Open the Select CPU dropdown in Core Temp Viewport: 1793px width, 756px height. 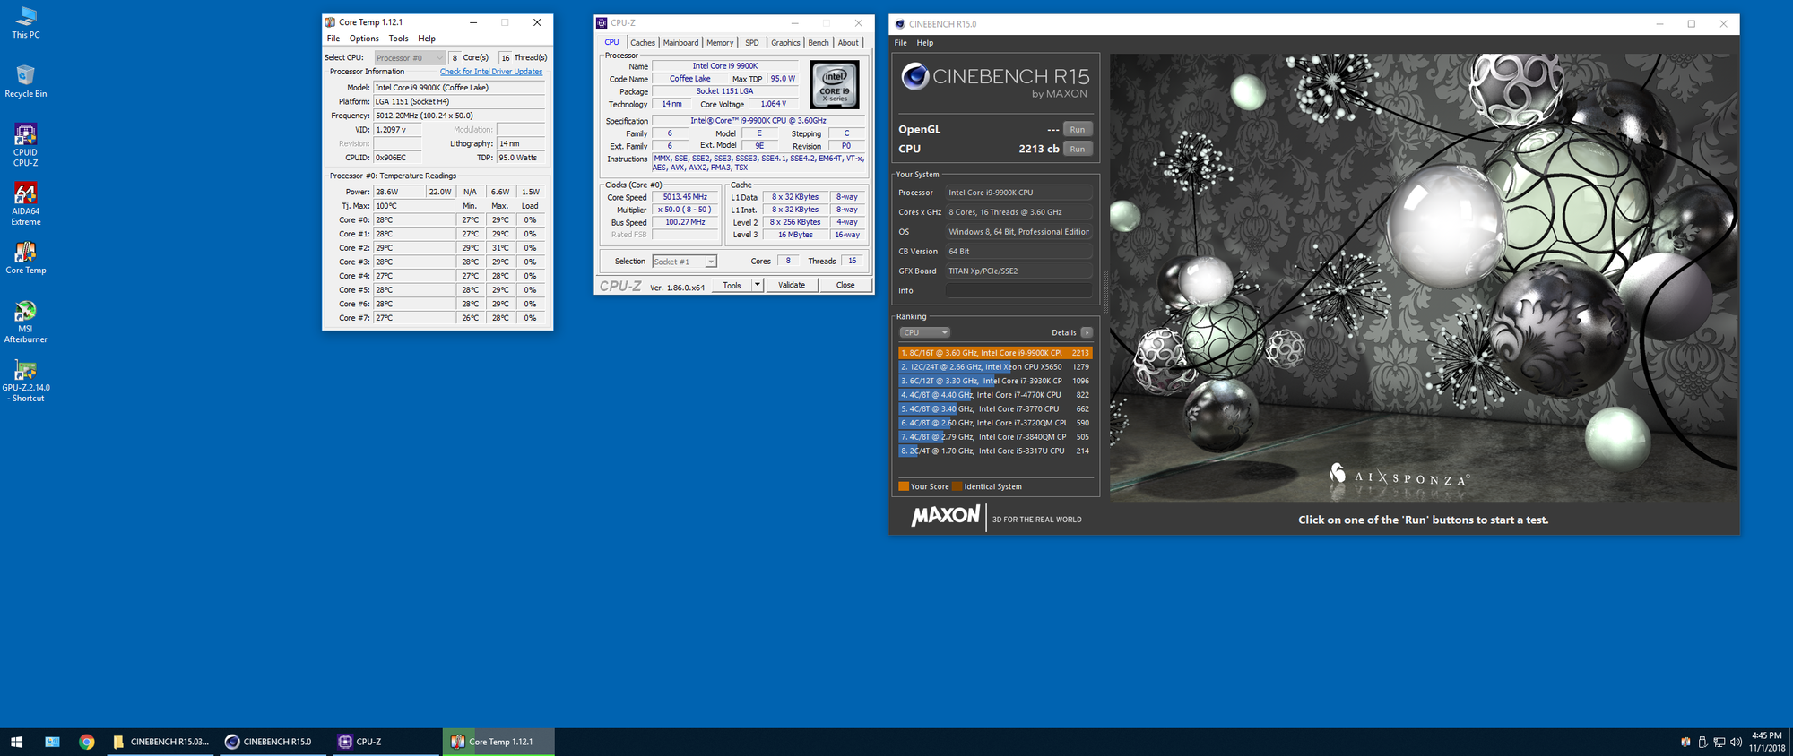(410, 57)
